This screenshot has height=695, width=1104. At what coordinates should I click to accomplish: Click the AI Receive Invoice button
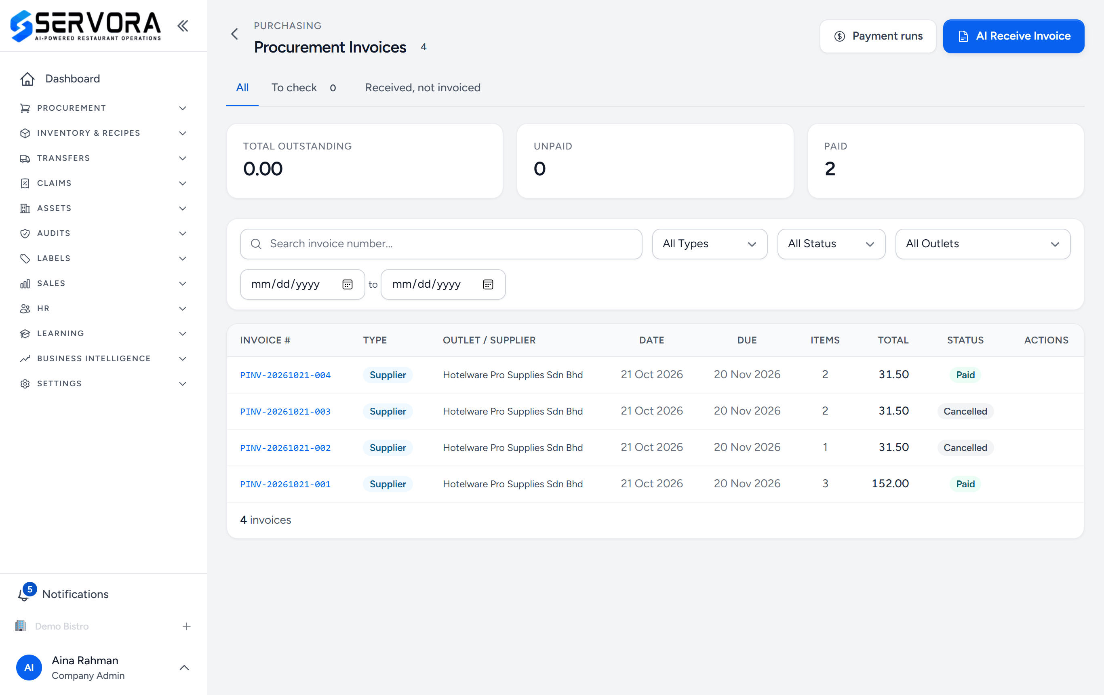tap(1013, 36)
